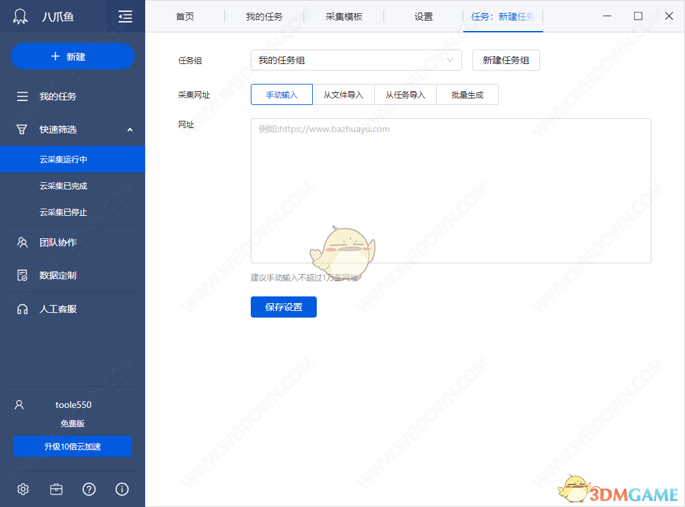Click the 新建任务组 button

point(506,60)
